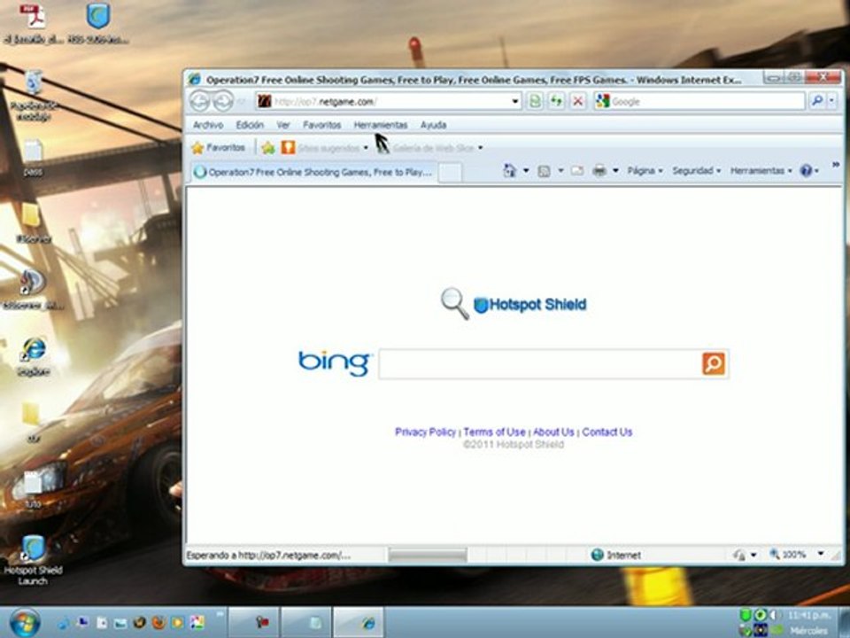Click the speaker volume tray icon
850x638 pixels.
click(773, 615)
